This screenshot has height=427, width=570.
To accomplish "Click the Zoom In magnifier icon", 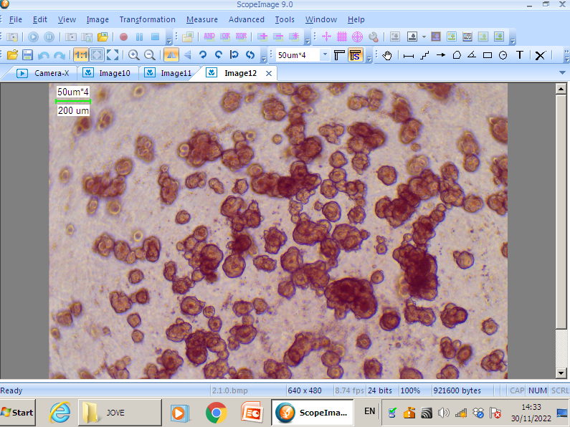I will click(x=133, y=55).
